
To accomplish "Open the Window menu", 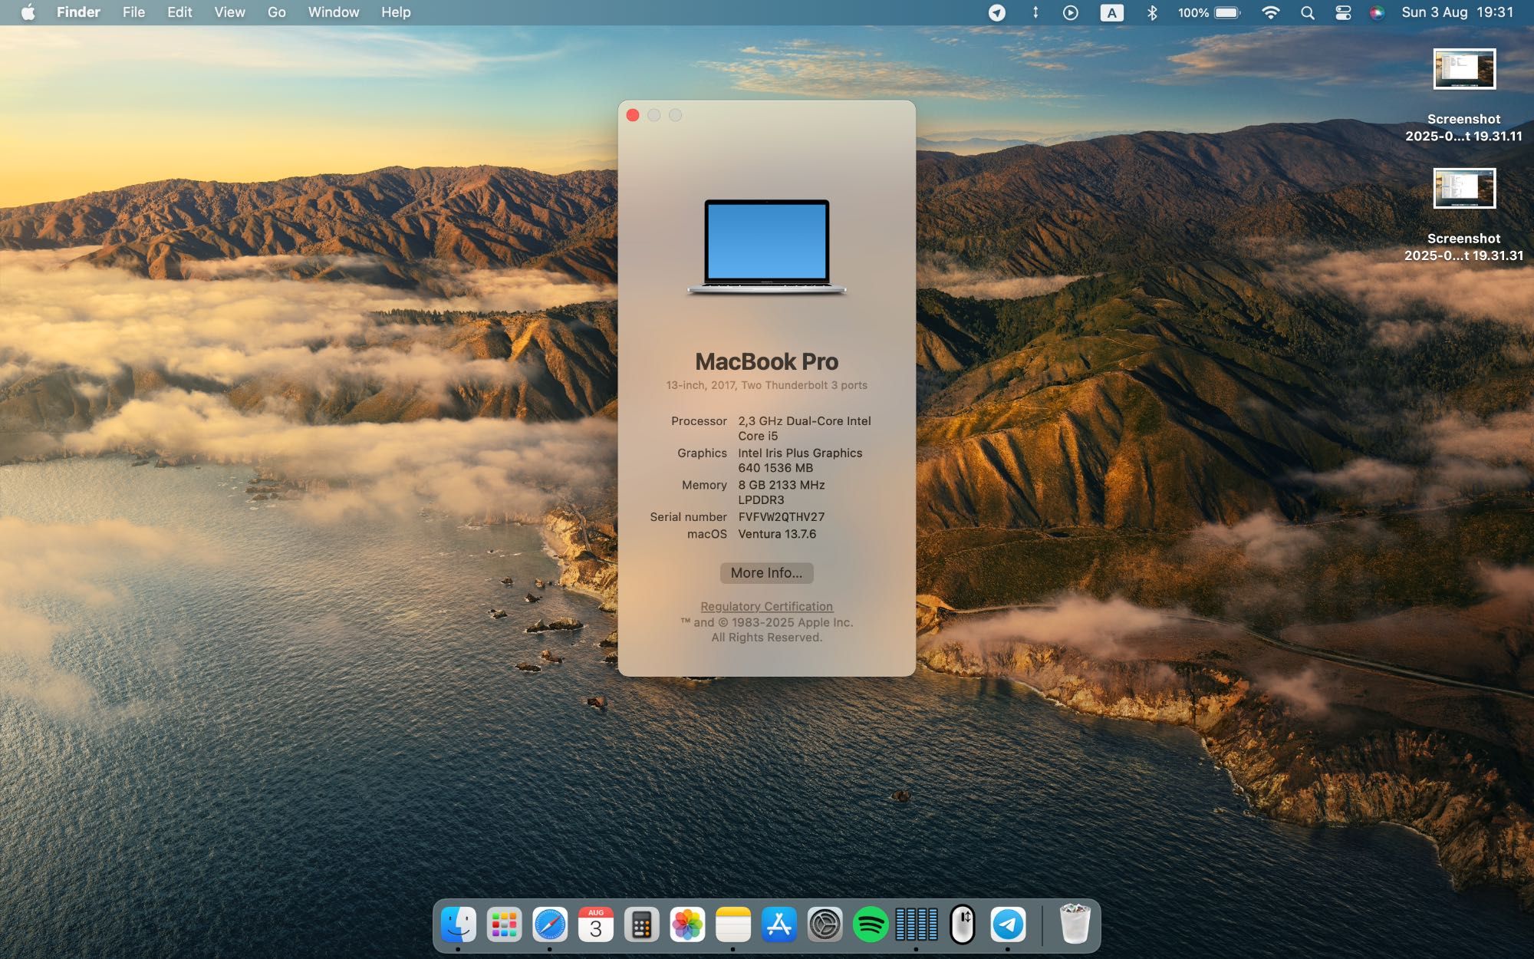I will 333,12.
